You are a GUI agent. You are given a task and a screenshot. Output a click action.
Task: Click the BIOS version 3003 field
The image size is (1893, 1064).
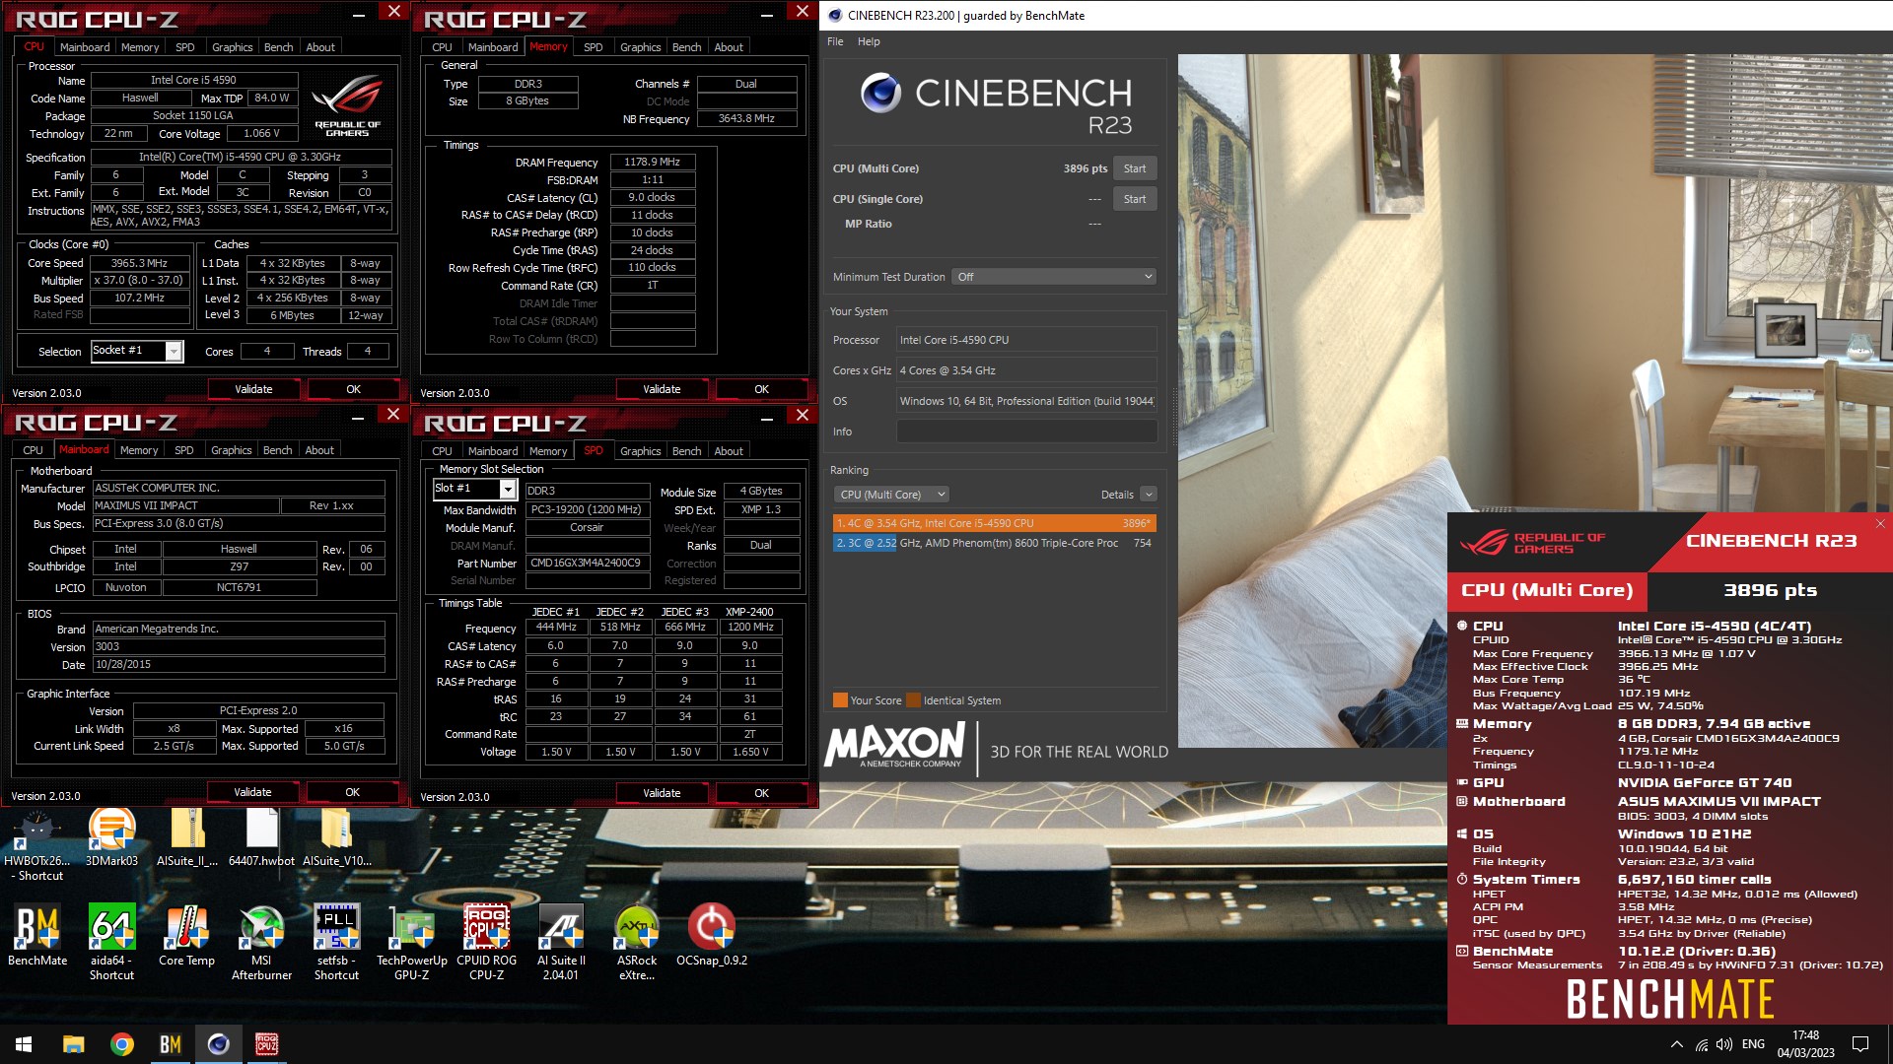coord(239,647)
